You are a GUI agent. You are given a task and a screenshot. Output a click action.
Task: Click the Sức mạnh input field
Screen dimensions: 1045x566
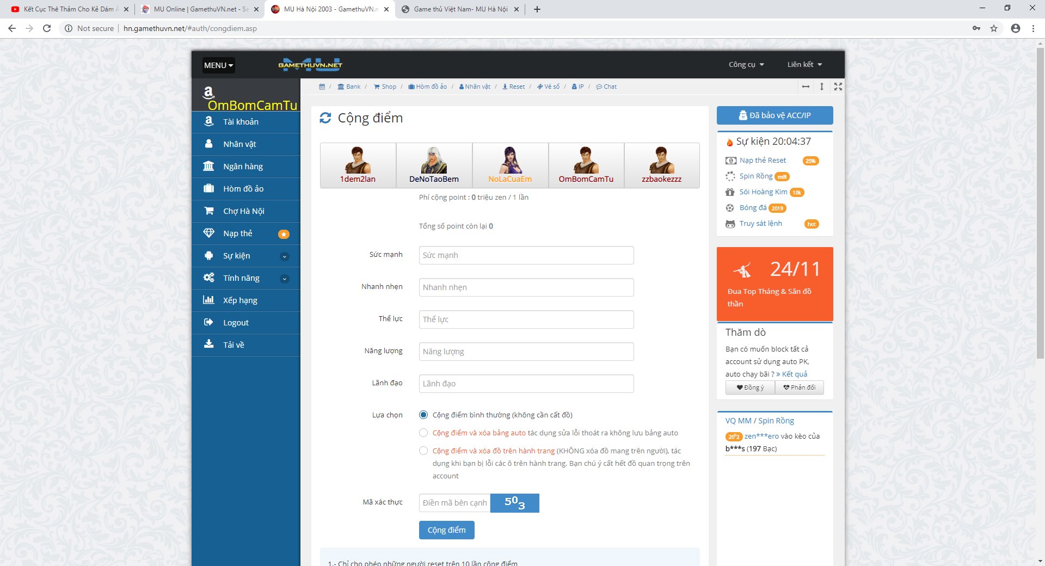click(x=526, y=255)
